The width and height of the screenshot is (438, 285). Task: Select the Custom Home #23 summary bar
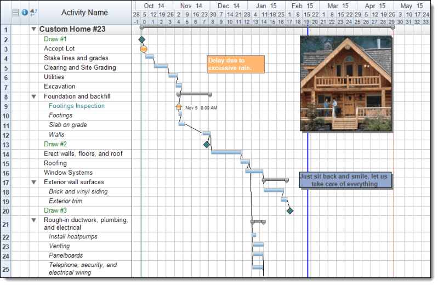coord(268,27)
